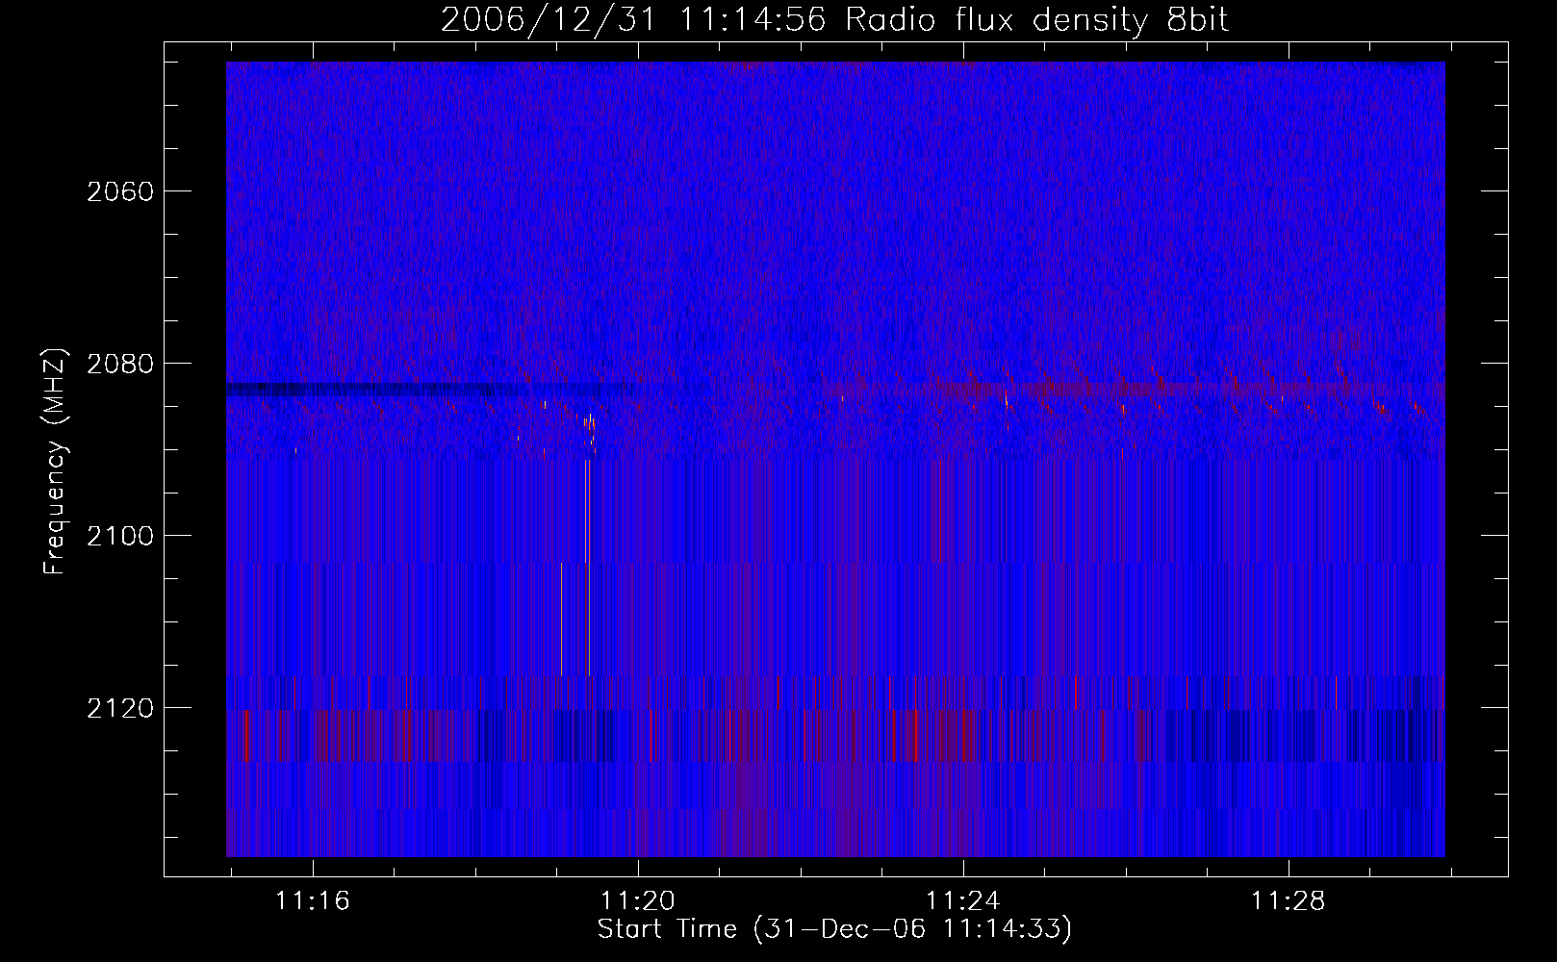The width and height of the screenshot is (1557, 962).
Task: Select the 2080 frequency tick label
Action: pos(120,364)
